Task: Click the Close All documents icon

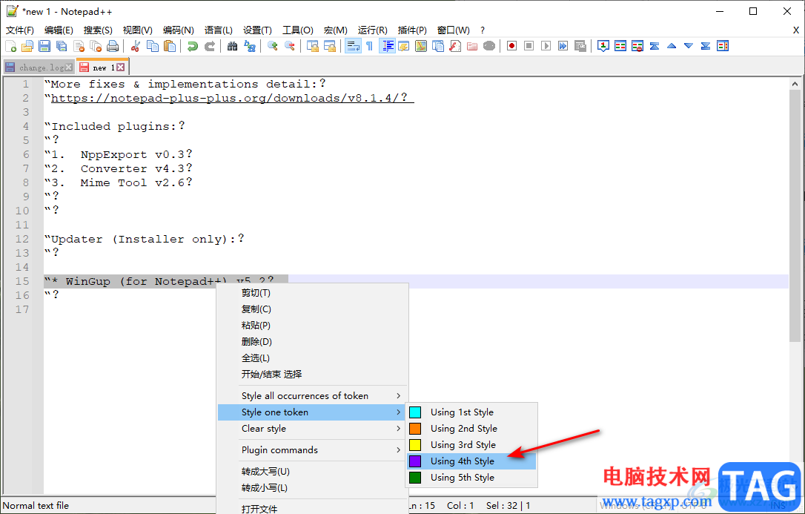Action: (96, 46)
